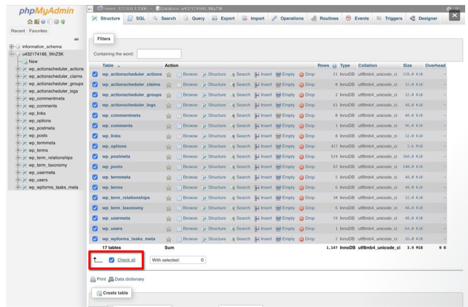This screenshot has height=307, width=468.
Task: Click the phpMyAdmin home icon
Action: (30, 22)
